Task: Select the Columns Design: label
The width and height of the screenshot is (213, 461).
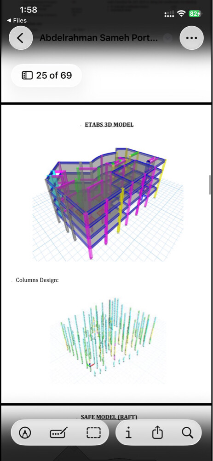Action: click(x=37, y=280)
